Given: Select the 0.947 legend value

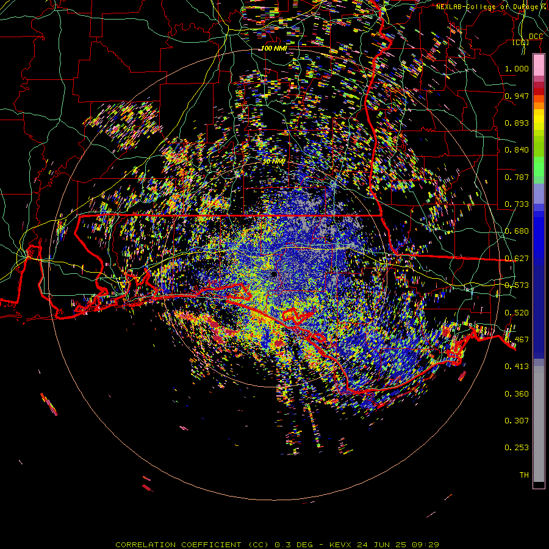Looking at the screenshot, I should point(517,96).
